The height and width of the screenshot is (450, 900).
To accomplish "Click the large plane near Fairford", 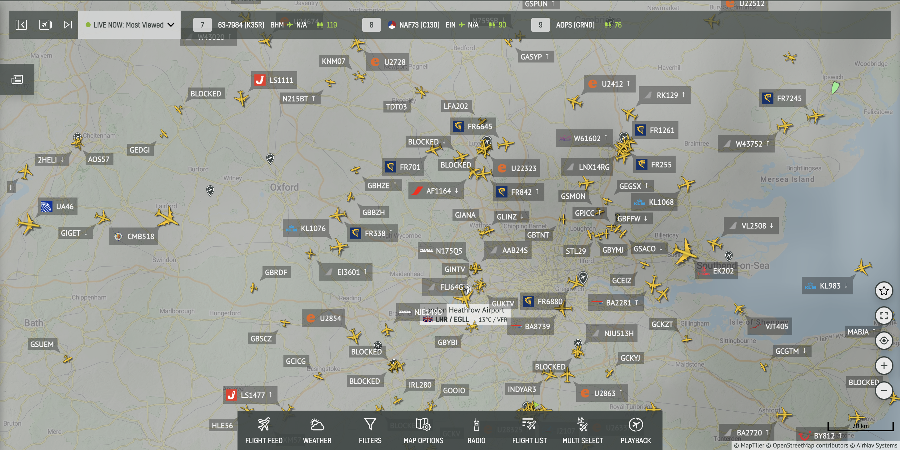I will 167,217.
